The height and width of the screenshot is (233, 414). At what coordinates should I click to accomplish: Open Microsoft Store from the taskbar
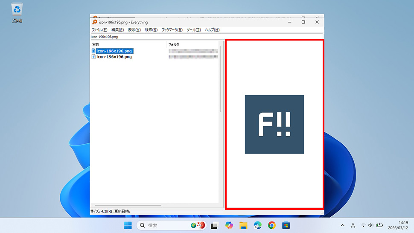pyautogui.click(x=286, y=225)
